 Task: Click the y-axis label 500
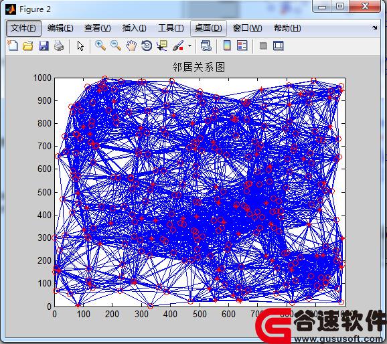click(44, 192)
